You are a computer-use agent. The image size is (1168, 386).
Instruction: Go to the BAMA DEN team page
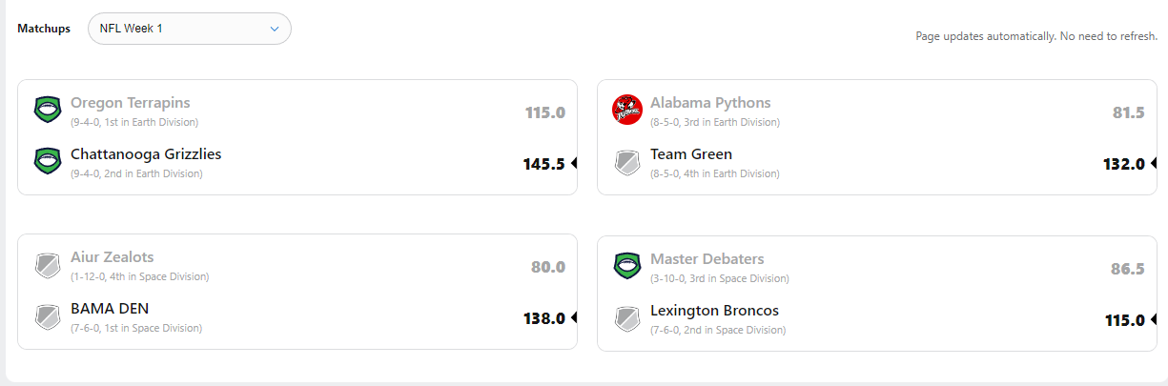110,308
